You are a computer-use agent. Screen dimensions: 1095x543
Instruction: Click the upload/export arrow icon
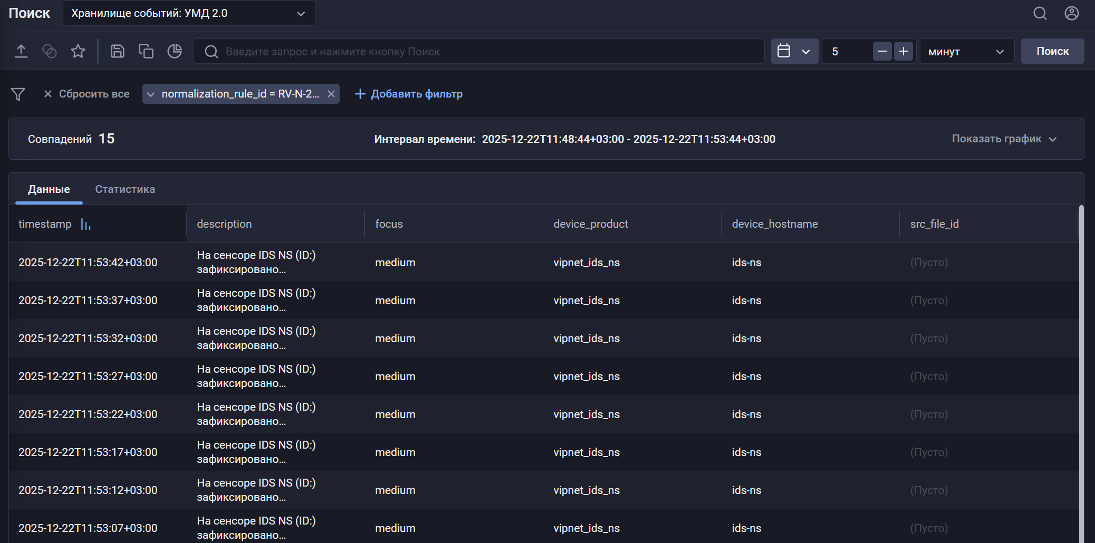[x=21, y=51]
